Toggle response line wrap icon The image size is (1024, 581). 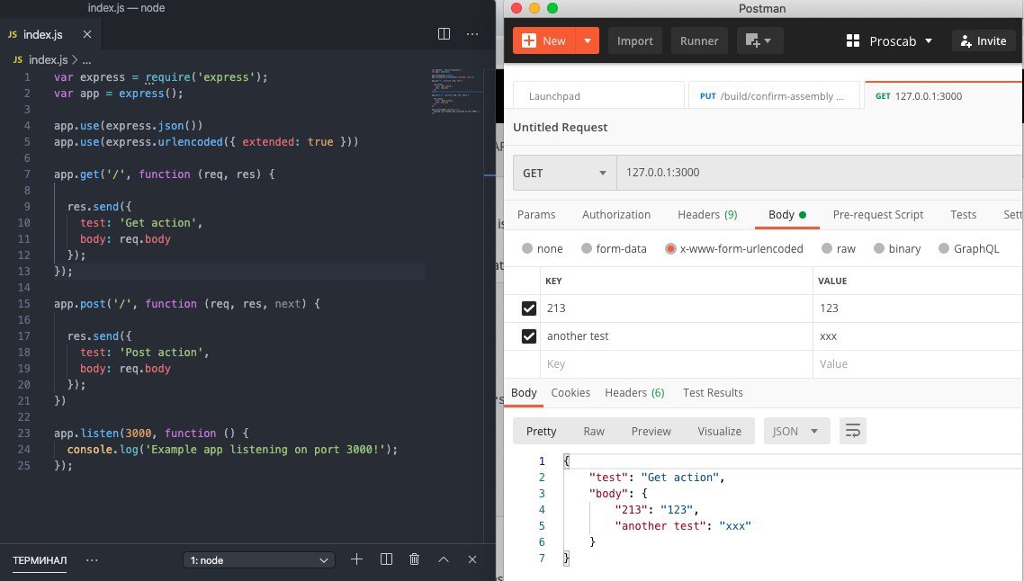(x=852, y=431)
